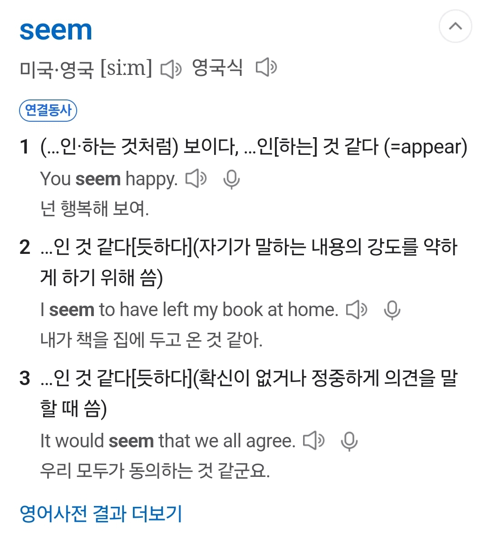
Task: Select definition 2 about 강도를 약하게
Action: (249, 263)
